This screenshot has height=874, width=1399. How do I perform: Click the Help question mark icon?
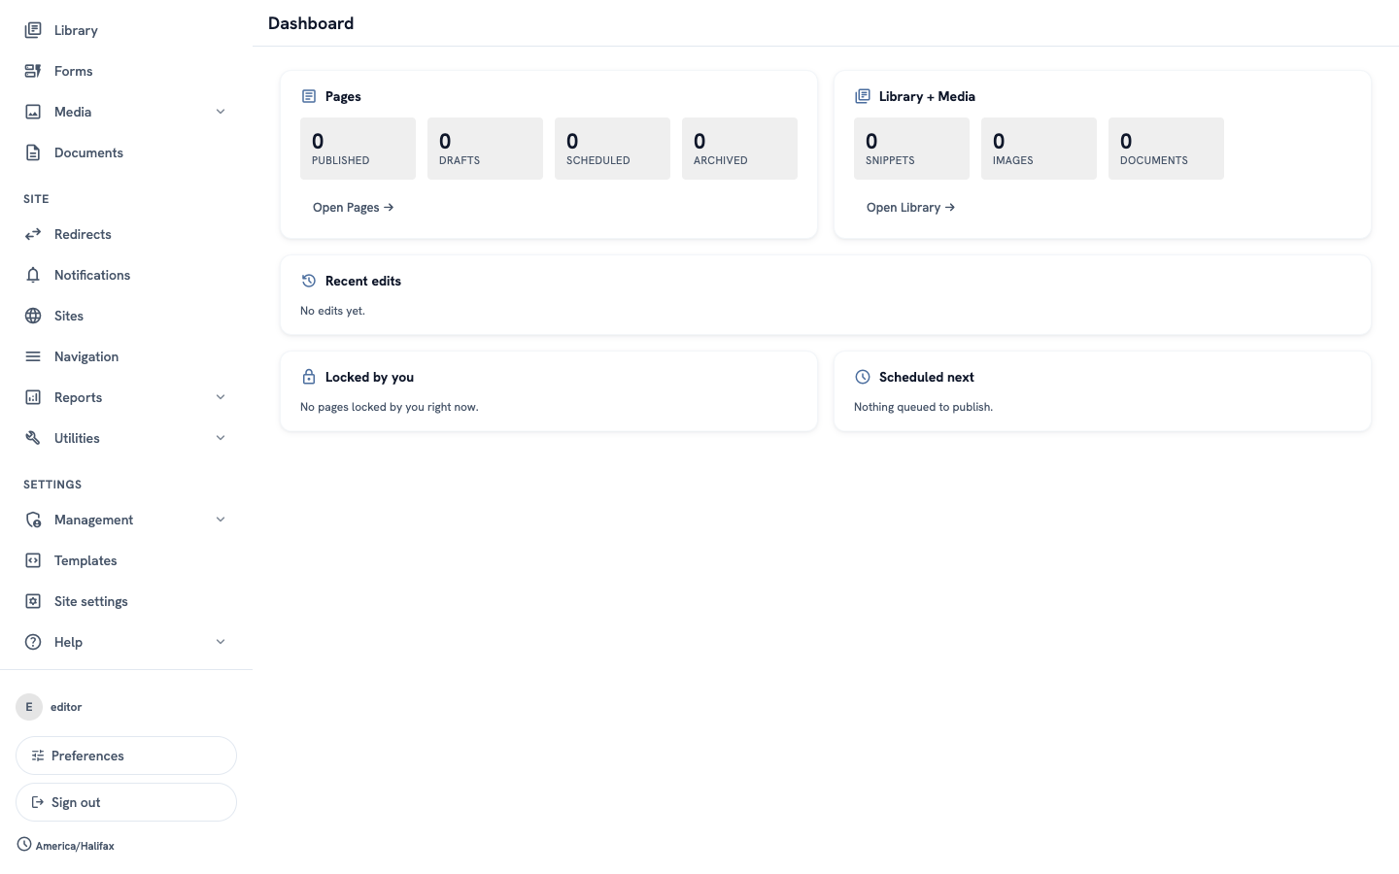[x=33, y=642]
